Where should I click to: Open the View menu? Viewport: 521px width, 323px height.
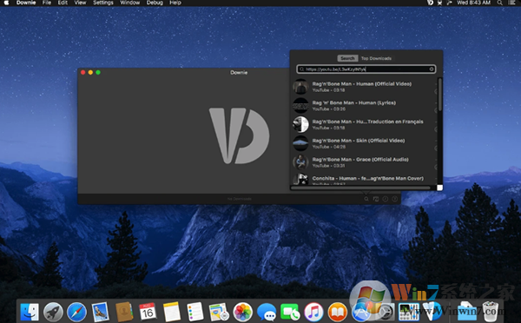pos(80,3)
